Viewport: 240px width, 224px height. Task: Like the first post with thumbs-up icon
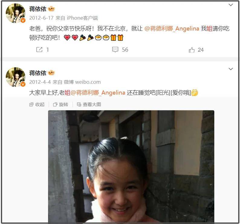pyautogui.click(x=191, y=50)
